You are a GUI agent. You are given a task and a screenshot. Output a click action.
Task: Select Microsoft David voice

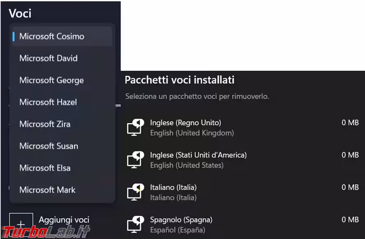point(48,58)
